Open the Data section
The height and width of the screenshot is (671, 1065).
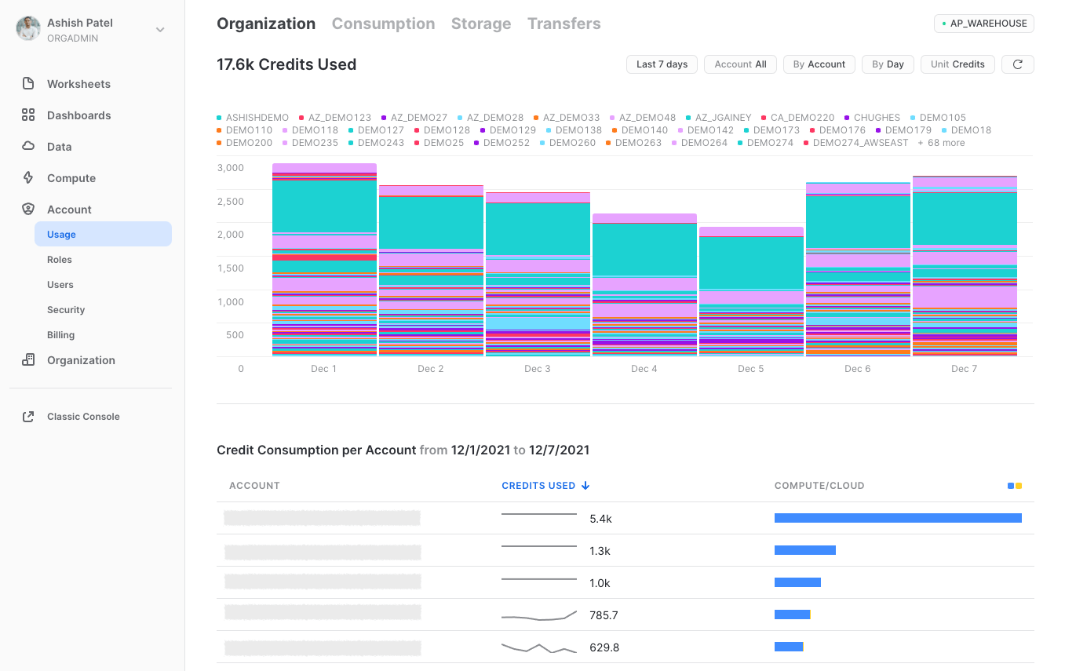coord(59,147)
